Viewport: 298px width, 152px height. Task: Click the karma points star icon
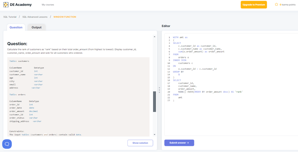[x=276, y=5]
